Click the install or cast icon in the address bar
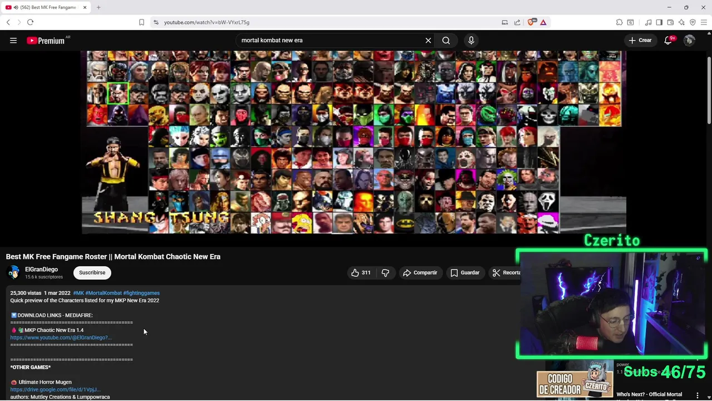Screen dimensions: 712x401 point(505,22)
